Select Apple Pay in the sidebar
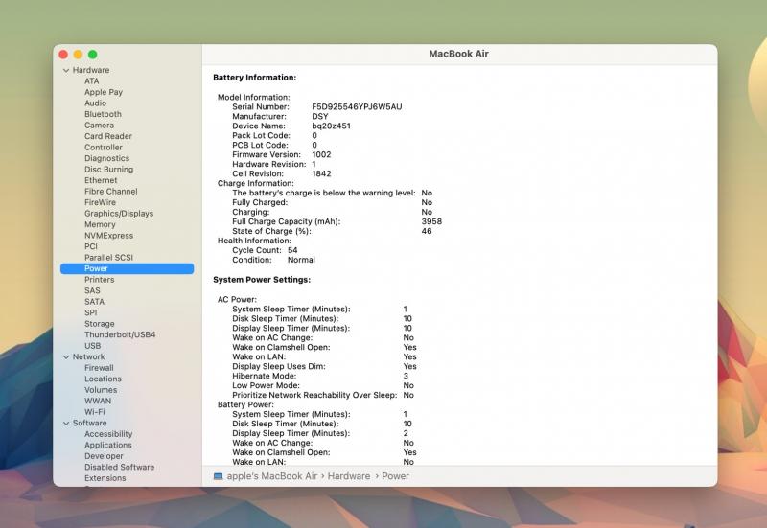The height and width of the screenshot is (528, 767). (104, 92)
